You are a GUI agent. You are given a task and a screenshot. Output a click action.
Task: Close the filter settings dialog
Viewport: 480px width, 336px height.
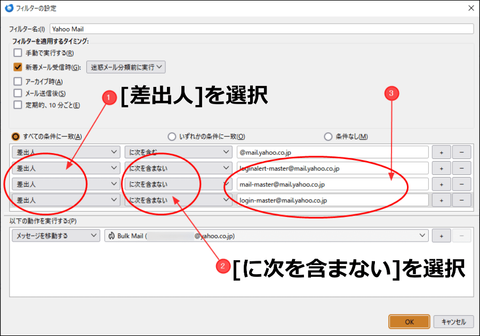[471, 8]
